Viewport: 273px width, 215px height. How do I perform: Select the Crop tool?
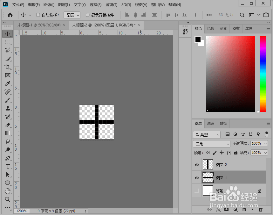coord(8,67)
